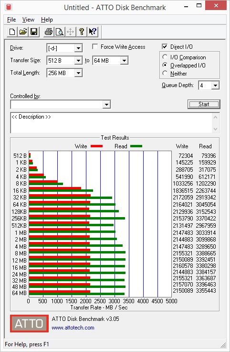Click the write value 2172059
This screenshot has height=352, width=230.
tap(183, 198)
